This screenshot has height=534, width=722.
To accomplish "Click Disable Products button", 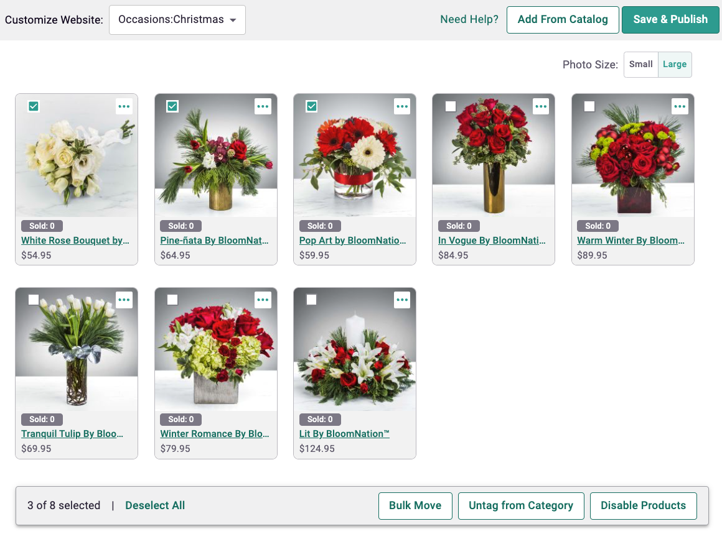I will click(x=643, y=506).
